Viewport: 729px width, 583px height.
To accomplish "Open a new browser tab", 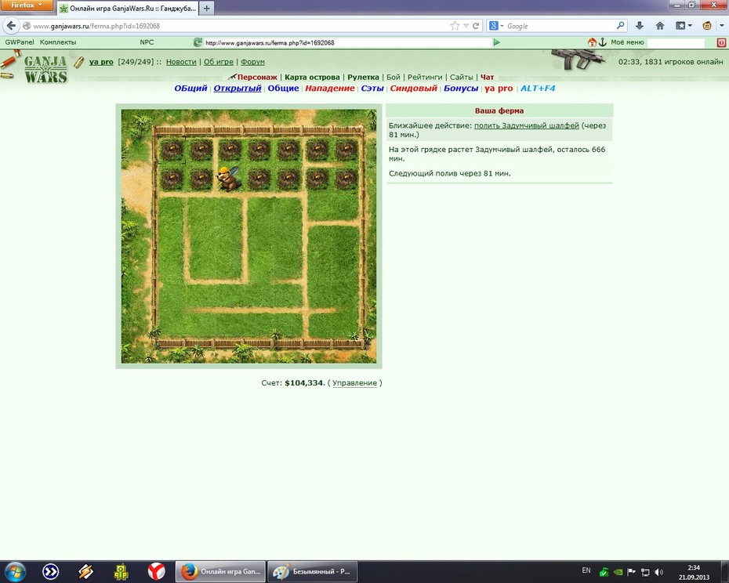I will pos(207,9).
